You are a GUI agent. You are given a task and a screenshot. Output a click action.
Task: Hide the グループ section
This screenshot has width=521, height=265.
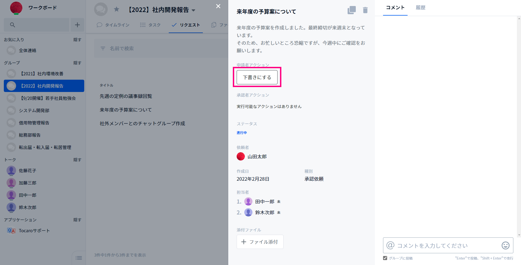77,63
